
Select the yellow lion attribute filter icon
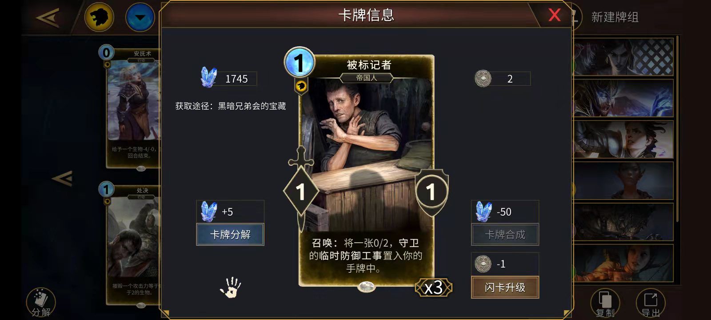[x=100, y=17]
